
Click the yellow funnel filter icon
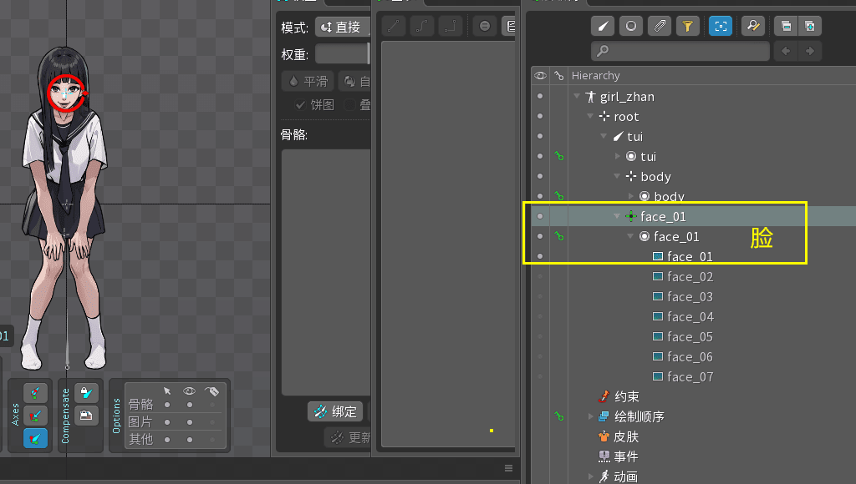coord(687,26)
